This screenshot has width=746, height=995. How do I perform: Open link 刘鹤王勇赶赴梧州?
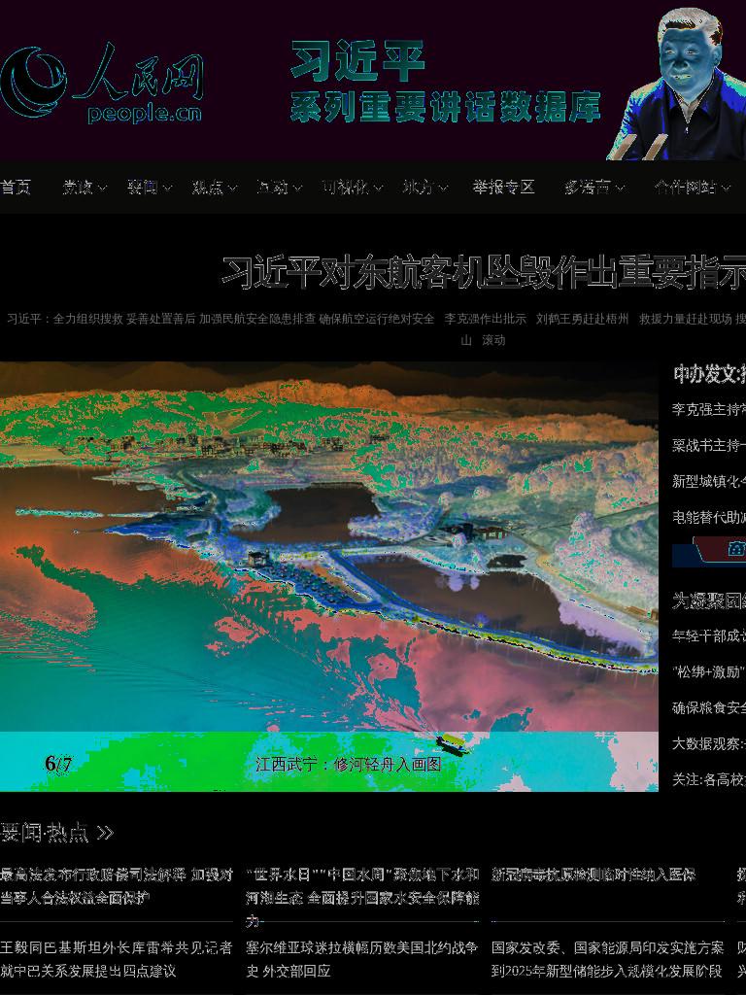(583, 319)
